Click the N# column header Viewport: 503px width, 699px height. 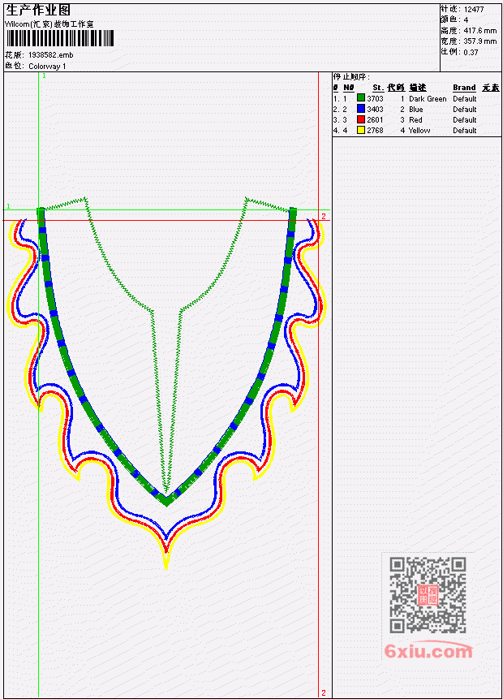(348, 88)
